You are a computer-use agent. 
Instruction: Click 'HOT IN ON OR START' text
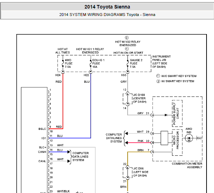(128, 53)
